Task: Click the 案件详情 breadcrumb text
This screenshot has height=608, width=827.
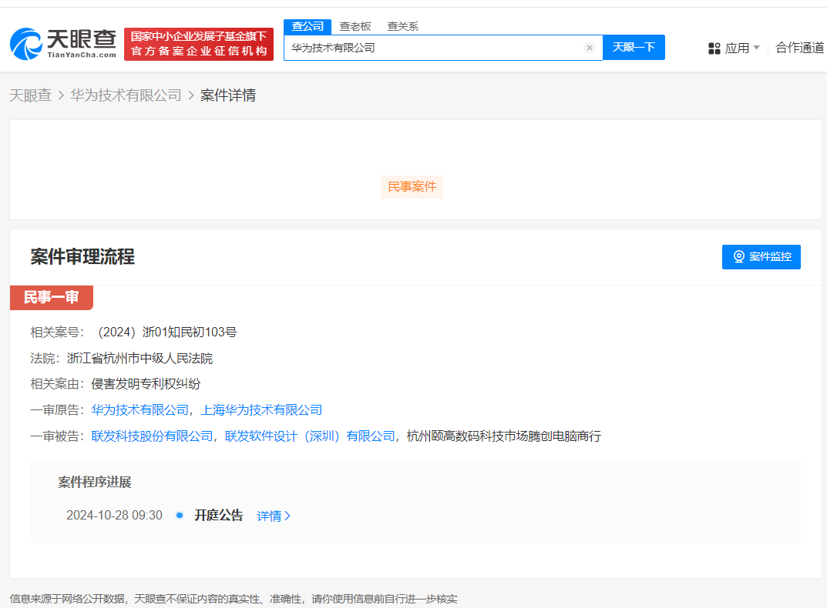Action: click(228, 95)
